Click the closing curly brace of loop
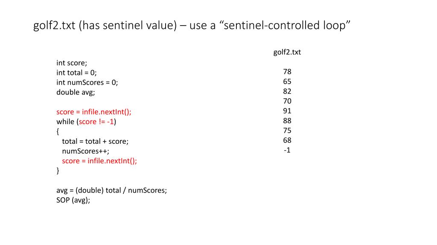Image resolution: width=437 pixels, height=245 pixels. (x=58, y=171)
